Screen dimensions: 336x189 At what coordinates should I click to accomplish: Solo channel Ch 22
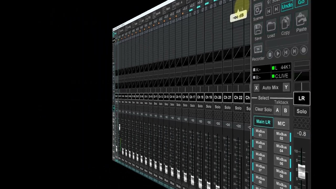[238, 108]
